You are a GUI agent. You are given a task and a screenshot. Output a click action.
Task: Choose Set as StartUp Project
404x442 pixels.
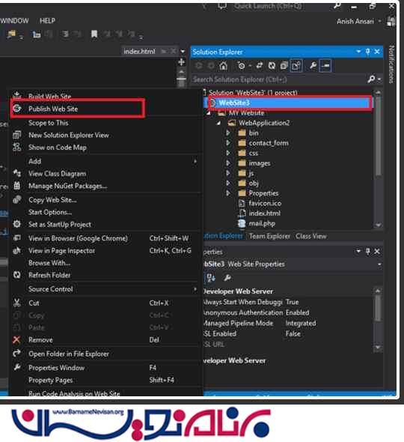coord(60,225)
